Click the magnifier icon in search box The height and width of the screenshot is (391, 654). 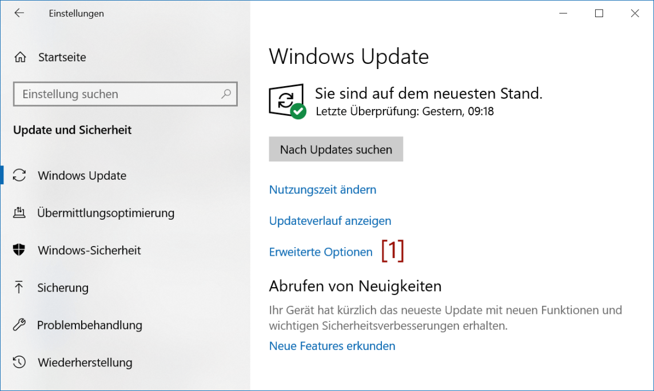pyautogui.click(x=226, y=94)
